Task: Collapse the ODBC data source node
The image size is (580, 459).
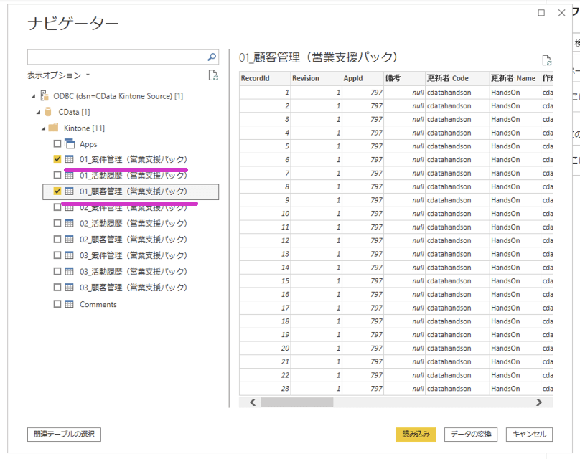Action: coord(33,97)
